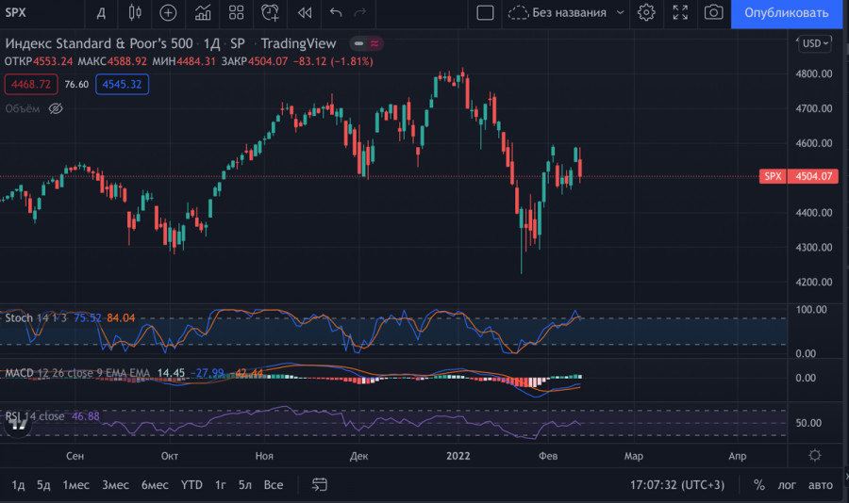
Task: Redo the chart action
Action: 360,12
